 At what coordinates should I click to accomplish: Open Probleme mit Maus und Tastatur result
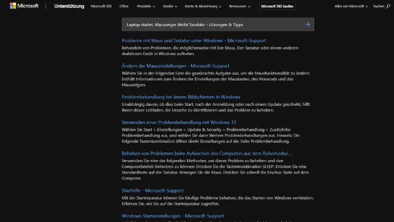[x=194, y=41]
